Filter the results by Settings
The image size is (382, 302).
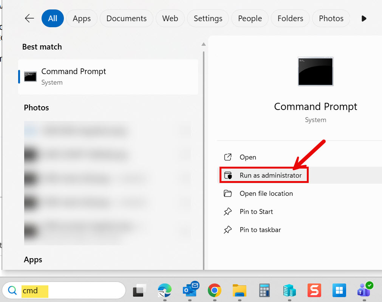click(x=208, y=19)
